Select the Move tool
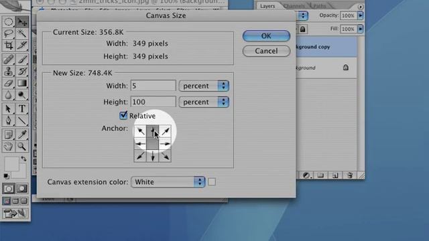Image resolution: width=429 pixels, height=241 pixels. click(22, 22)
